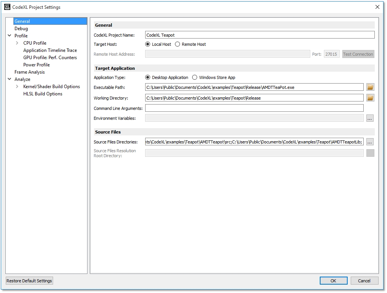Image resolution: width=387 pixels, height=293 pixels.
Task: Expand the CPU Profile node
Action: click(x=17, y=43)
